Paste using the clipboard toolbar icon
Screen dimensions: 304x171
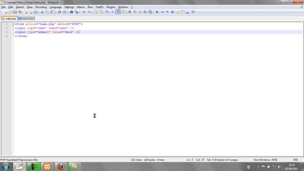pyautogui.click(x=53, y=12)
